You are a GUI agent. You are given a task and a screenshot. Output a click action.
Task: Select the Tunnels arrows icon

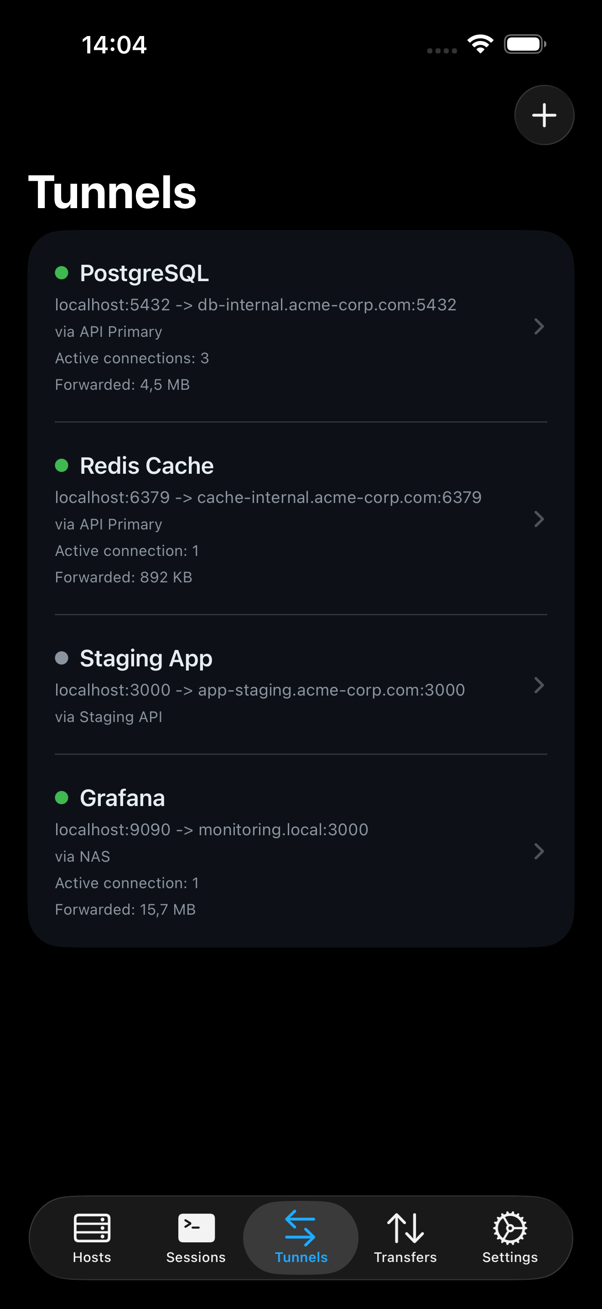click(x=301, y=1228)
